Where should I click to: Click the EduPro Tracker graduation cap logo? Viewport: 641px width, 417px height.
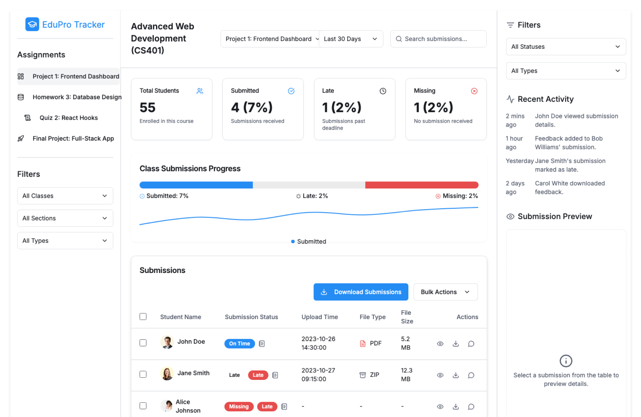point(32,24)
